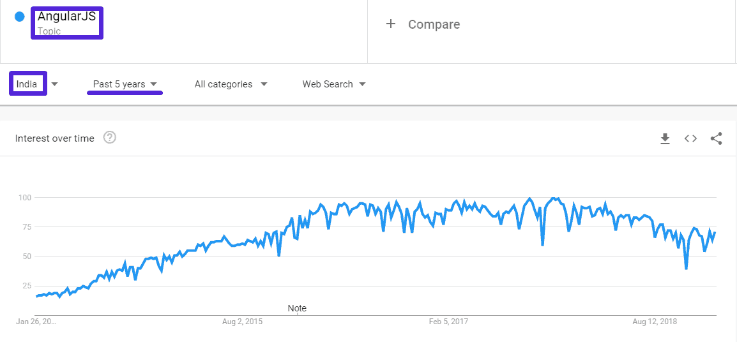This screenshot has width=737, height=342.
Task: Open the Past 5 years time range
Action: 125,84
